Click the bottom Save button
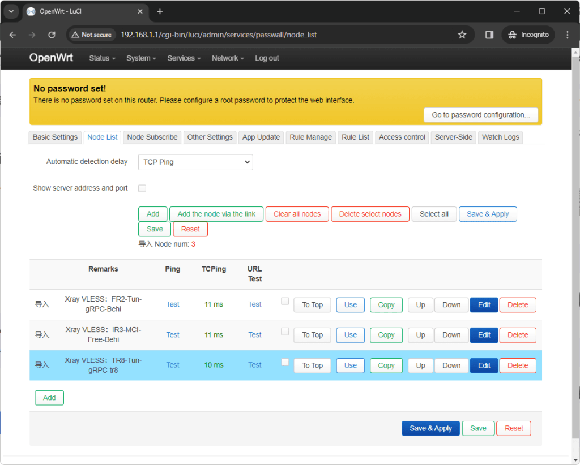The height and width of the screenshot is (465, 580). coord(478,428)
